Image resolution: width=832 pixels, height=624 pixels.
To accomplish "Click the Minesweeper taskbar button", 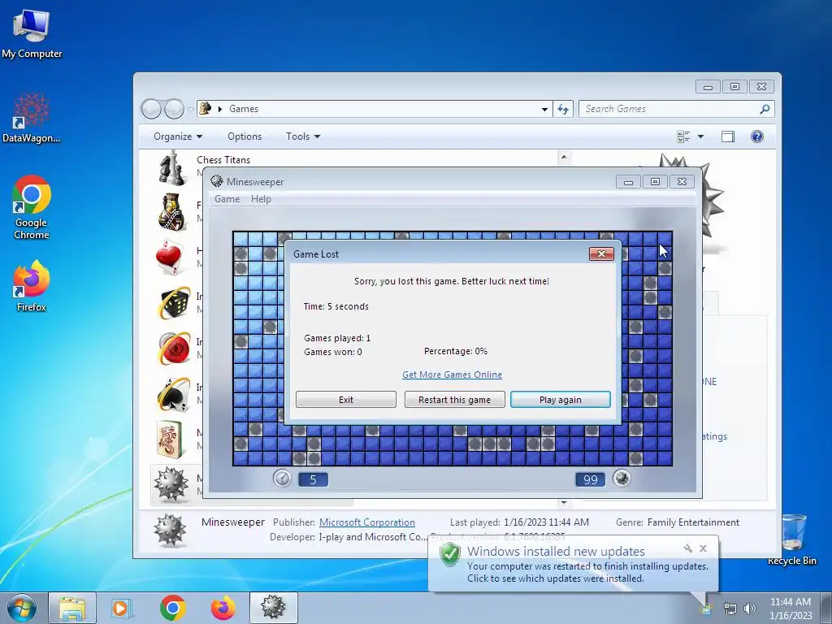I will [273, 608].
